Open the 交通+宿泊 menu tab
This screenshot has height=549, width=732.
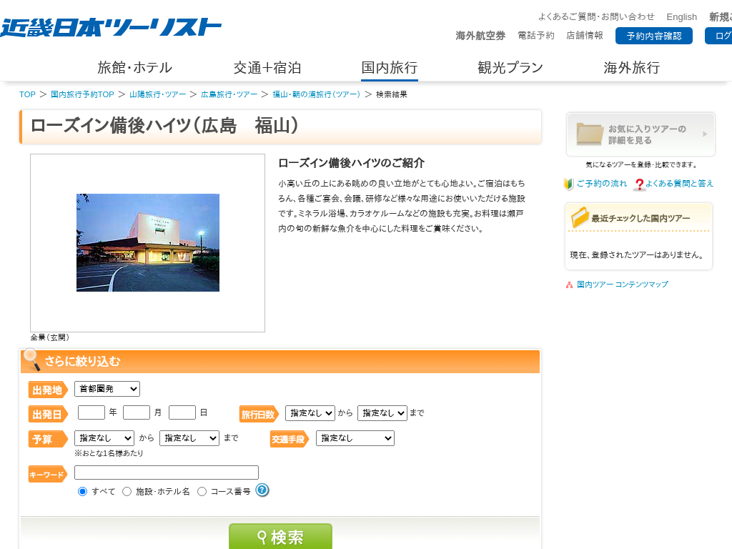point(267,68)
